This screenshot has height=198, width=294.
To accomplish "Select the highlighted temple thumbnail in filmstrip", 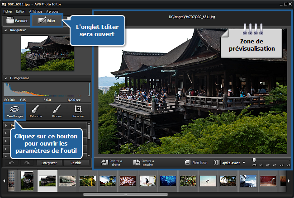I will 47,181.
